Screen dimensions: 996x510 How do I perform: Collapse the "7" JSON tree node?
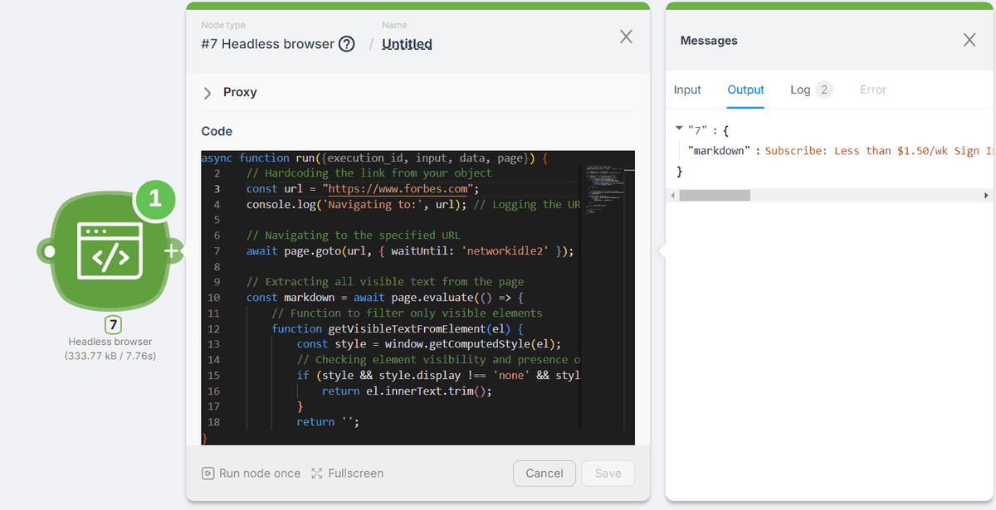tap(680, 129)
